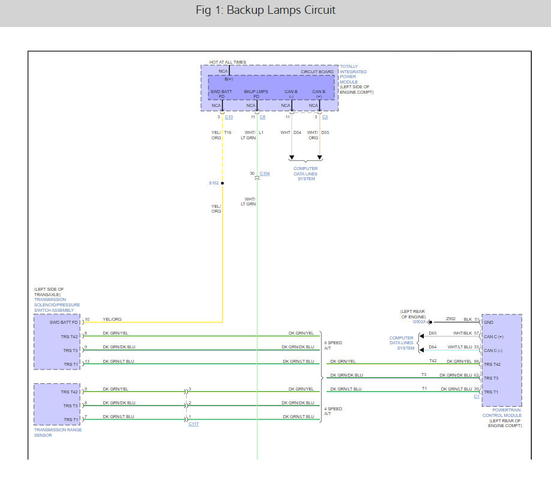Click the 'WHT/ORG' wire color label
The width and height of the screenshot is (551, 480).
point(312,135)
